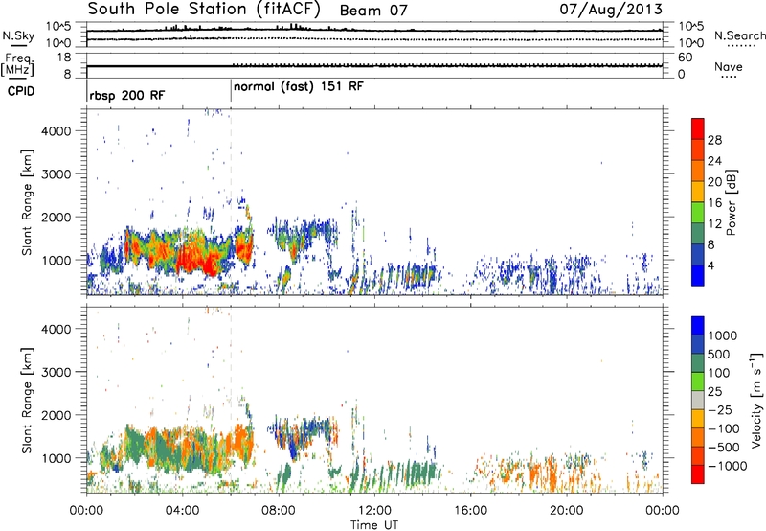
Task: Click the red -1000 Velocity colorbar segment
Action: 698,474
